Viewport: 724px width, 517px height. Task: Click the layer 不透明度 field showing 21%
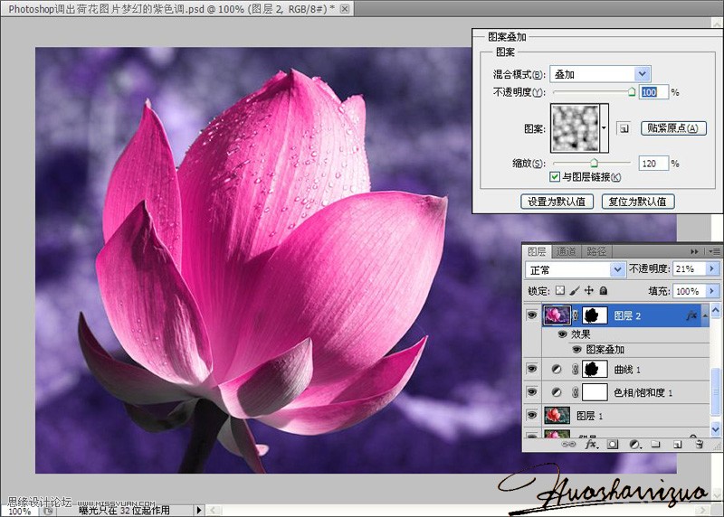pos(690,268)
